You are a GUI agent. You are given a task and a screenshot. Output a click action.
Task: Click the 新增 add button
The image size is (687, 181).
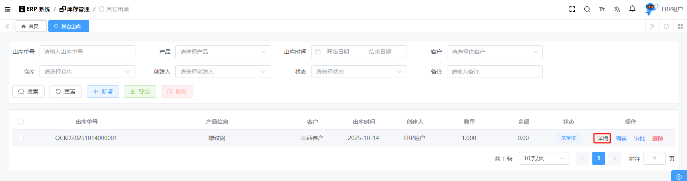point(103,91)
